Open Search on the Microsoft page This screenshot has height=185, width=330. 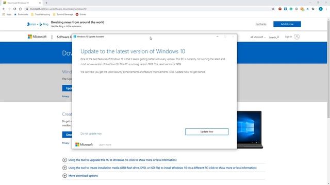point(274,37)
